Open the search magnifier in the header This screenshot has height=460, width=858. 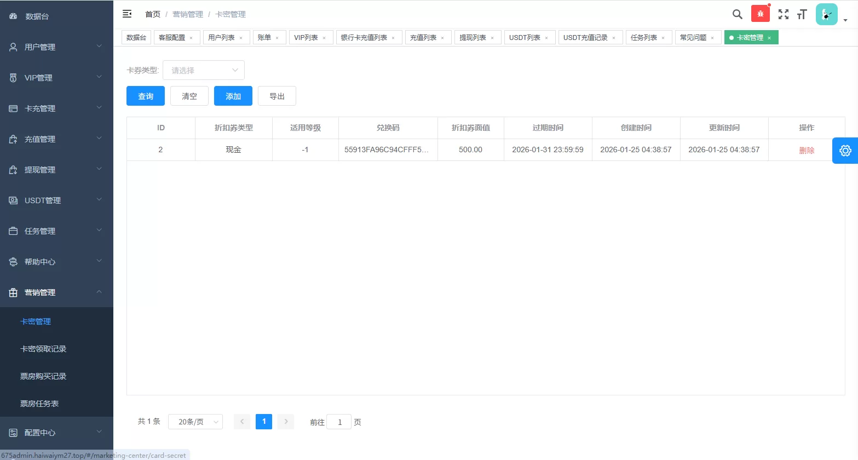pos(737,14)
